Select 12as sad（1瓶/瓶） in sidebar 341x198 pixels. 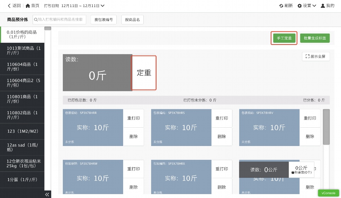(22, 147)
